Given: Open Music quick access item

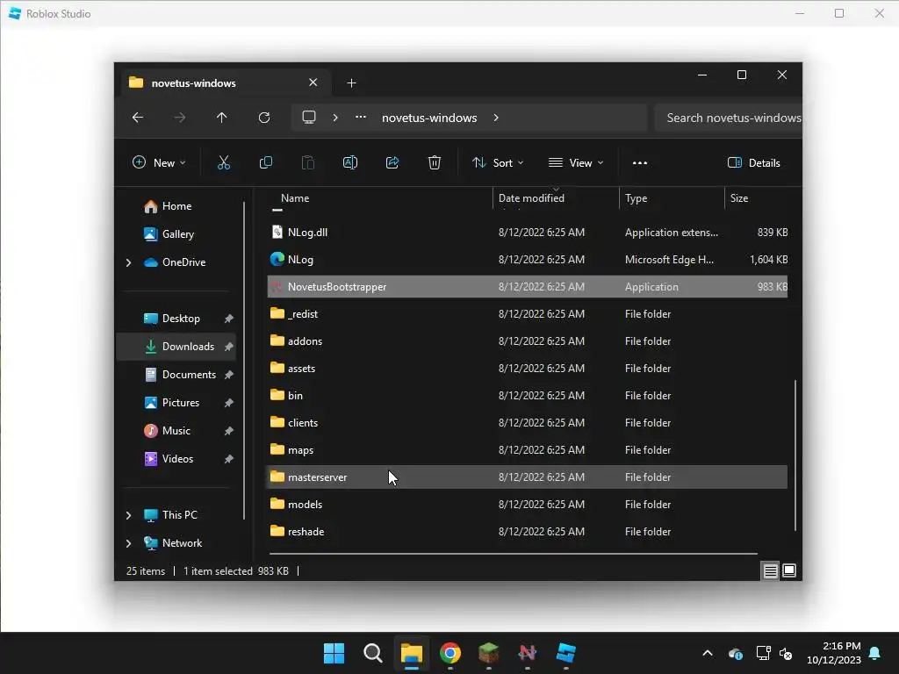Looking at the screenshot, I should pyautogui.click(x=176, y=430).
